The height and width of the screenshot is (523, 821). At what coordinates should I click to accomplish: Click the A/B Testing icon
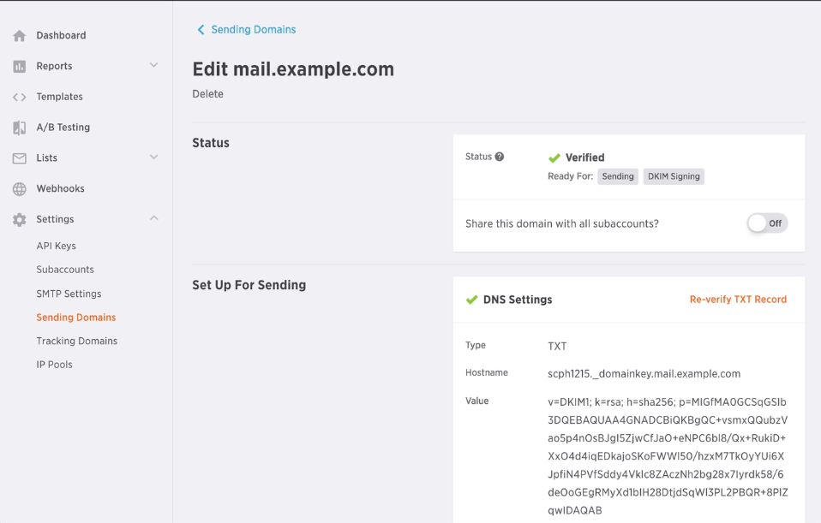[20, 128]
